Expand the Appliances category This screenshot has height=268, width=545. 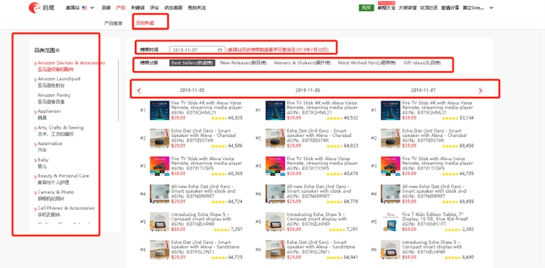click(49, 114)
